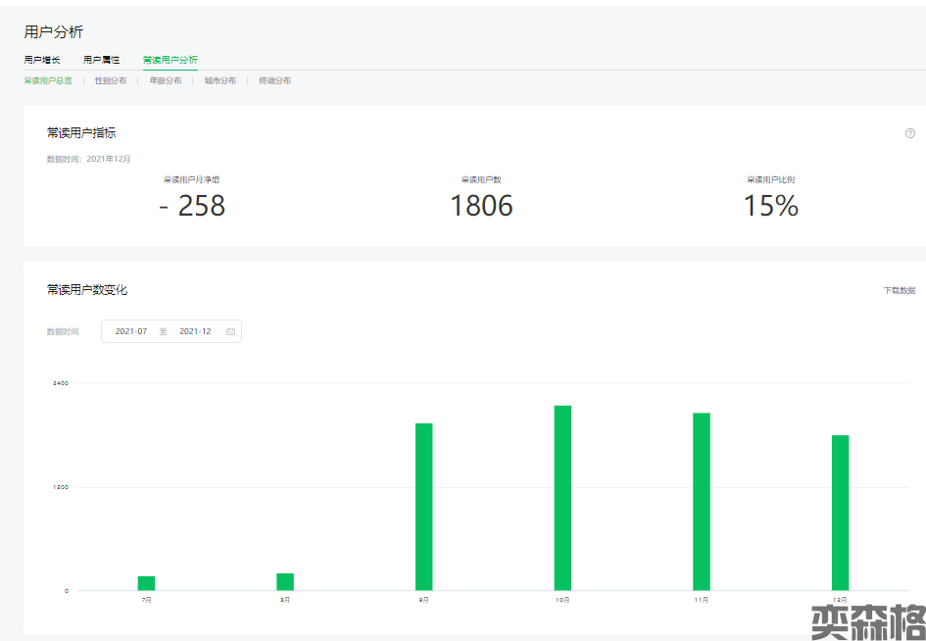Switch to the 用户增长 tab
926x641 pixels.
click(42, 60)
